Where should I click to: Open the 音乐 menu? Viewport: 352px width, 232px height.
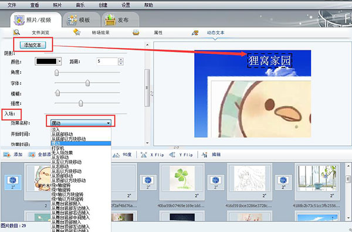(x=80, y=5)
